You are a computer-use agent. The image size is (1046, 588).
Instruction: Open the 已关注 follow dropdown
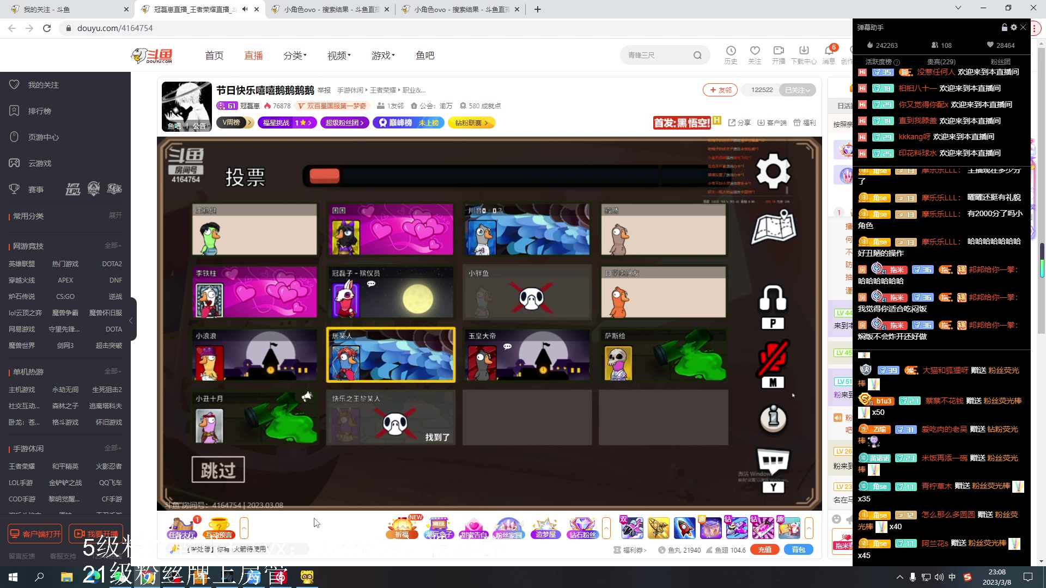798,90
